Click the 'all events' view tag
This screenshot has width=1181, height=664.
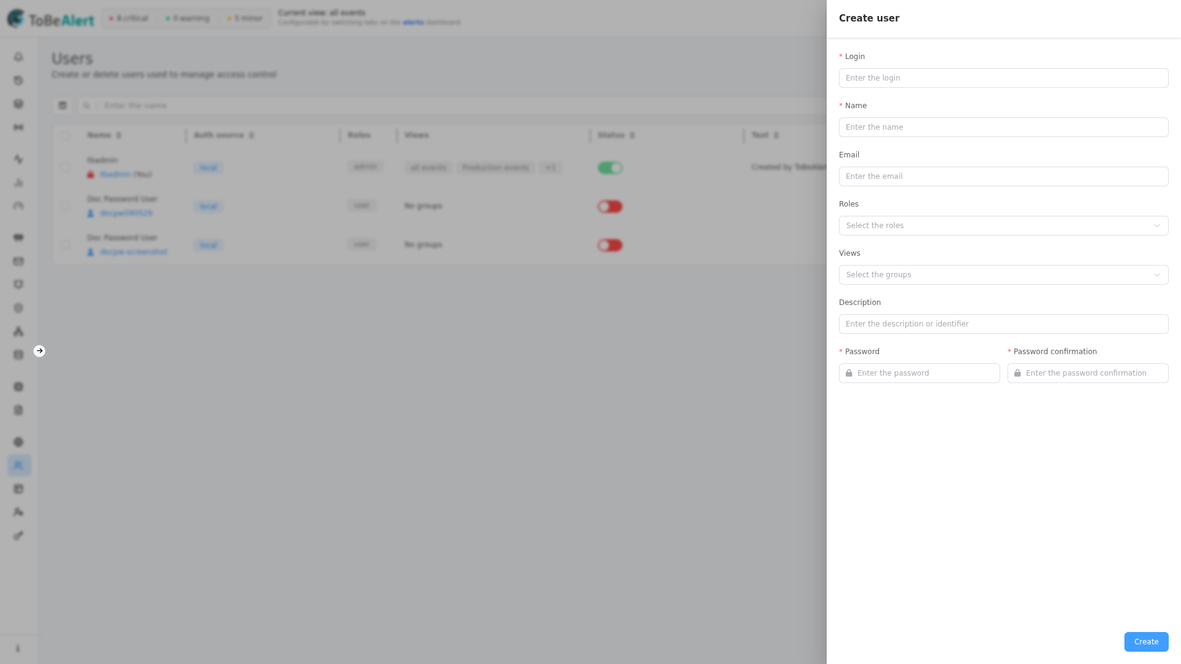(x=429, y=168)
